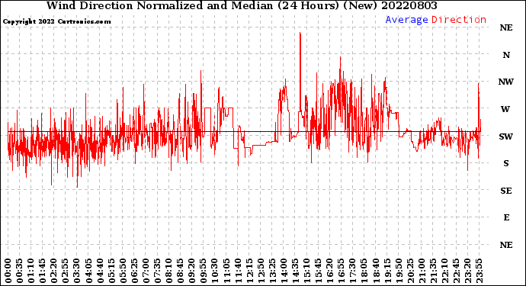Select the red "Direction" legend label
The image size is (526, 286).
pos(459,20)
